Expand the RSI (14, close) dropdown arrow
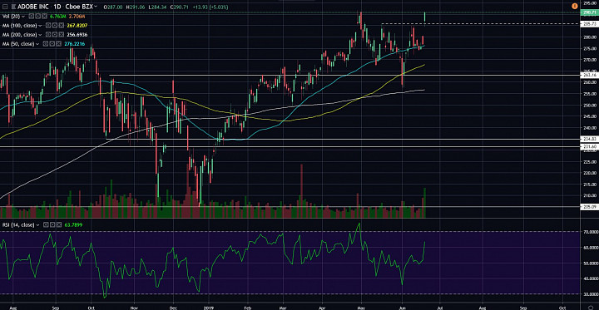This screenshot has height=310, width=599. 37,225
